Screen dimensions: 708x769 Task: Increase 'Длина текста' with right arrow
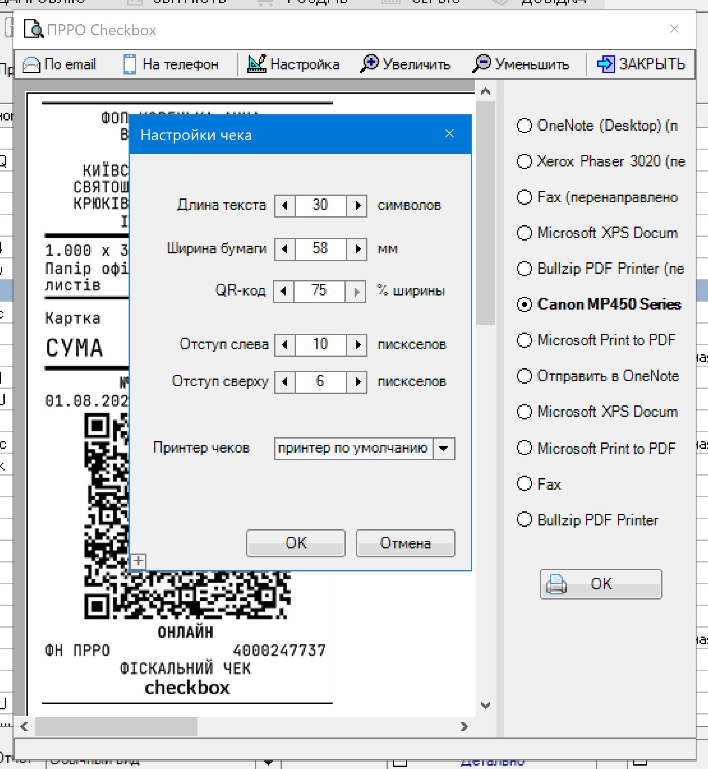357,206
